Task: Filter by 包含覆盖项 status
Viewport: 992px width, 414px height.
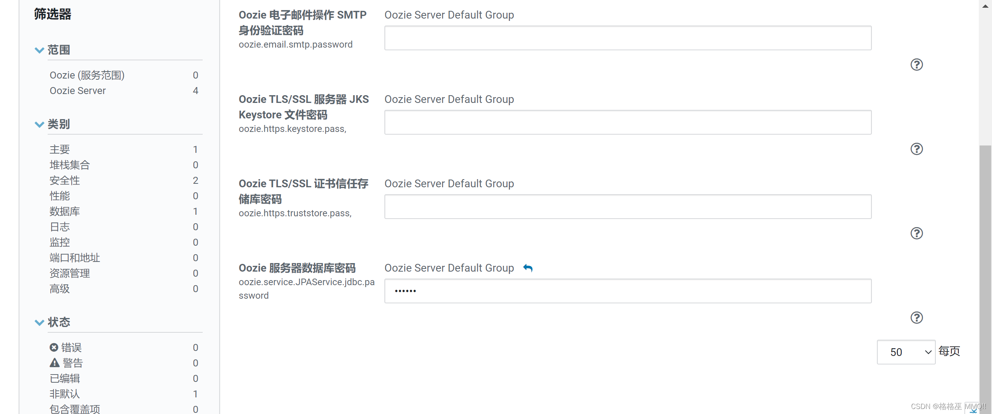Action: coord(75,409)
